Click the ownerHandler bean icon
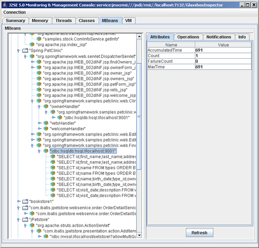This screenshot has width=259, height=248. (46, 106)
